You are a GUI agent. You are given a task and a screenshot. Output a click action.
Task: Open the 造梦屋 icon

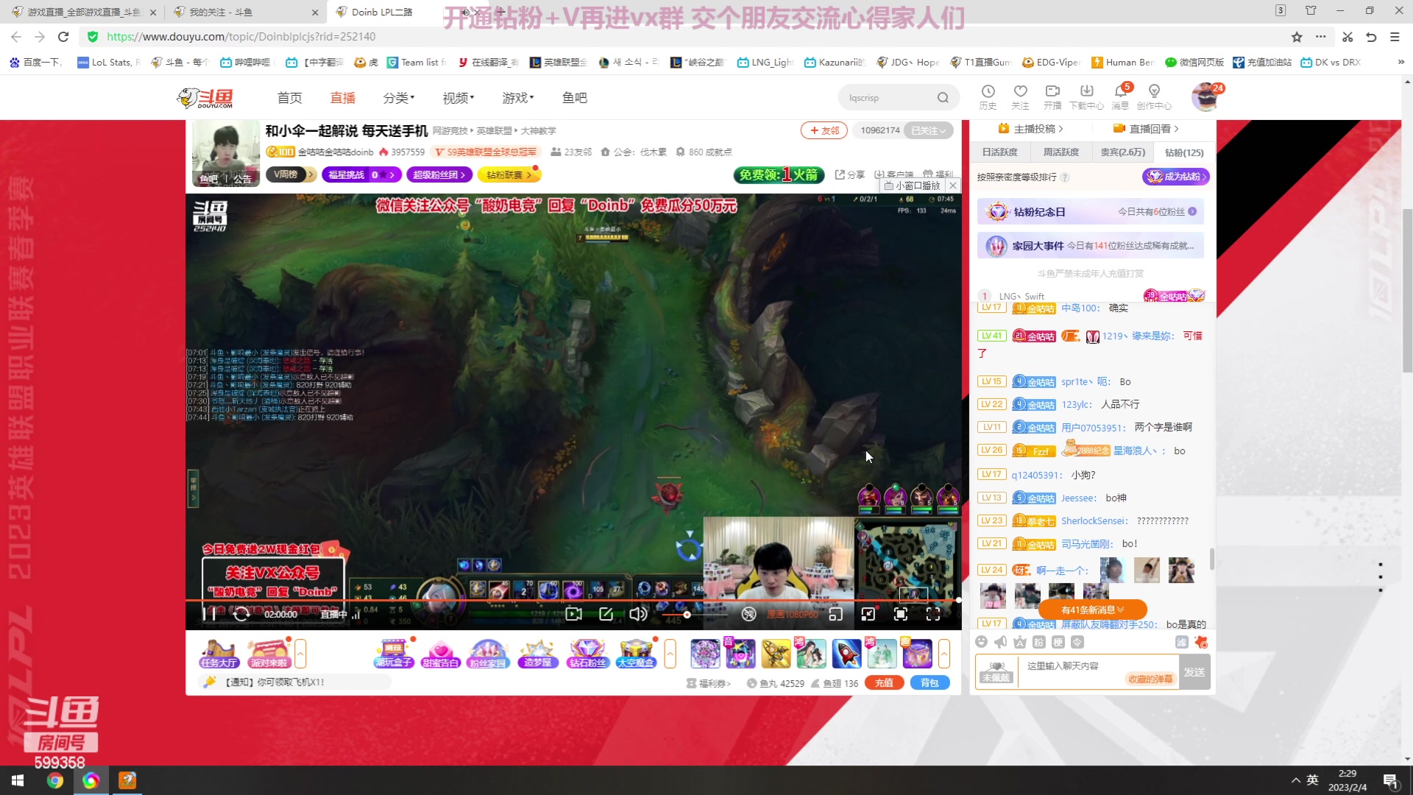click(x=538, y=653)
